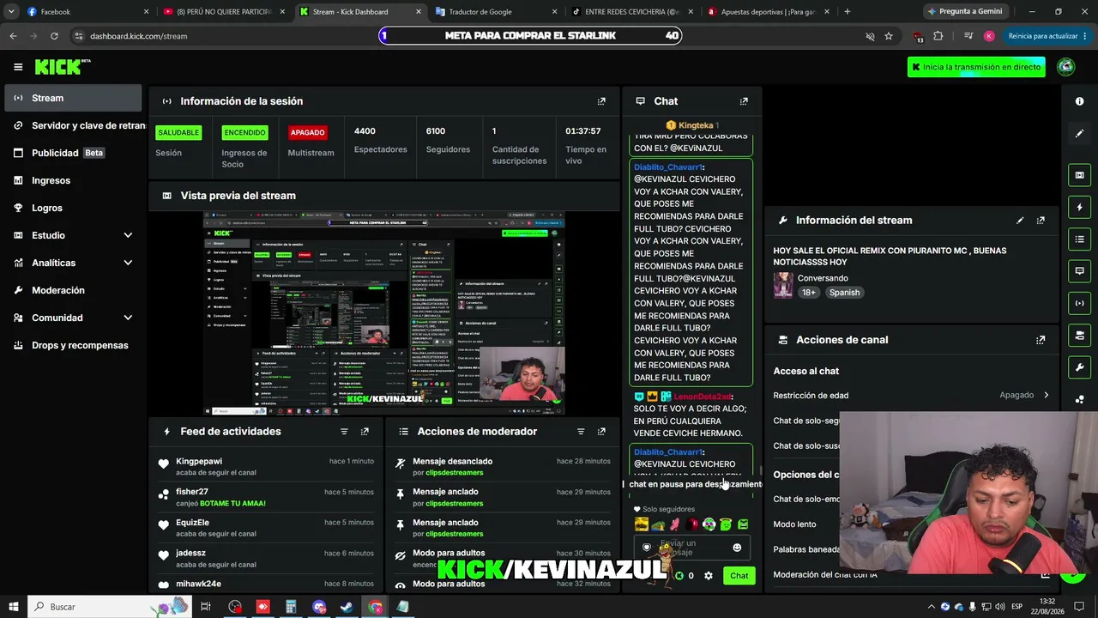Toggle the chat bubble panel icon in right sidebar
1098x618 pixels.
tap(1079, 270)
